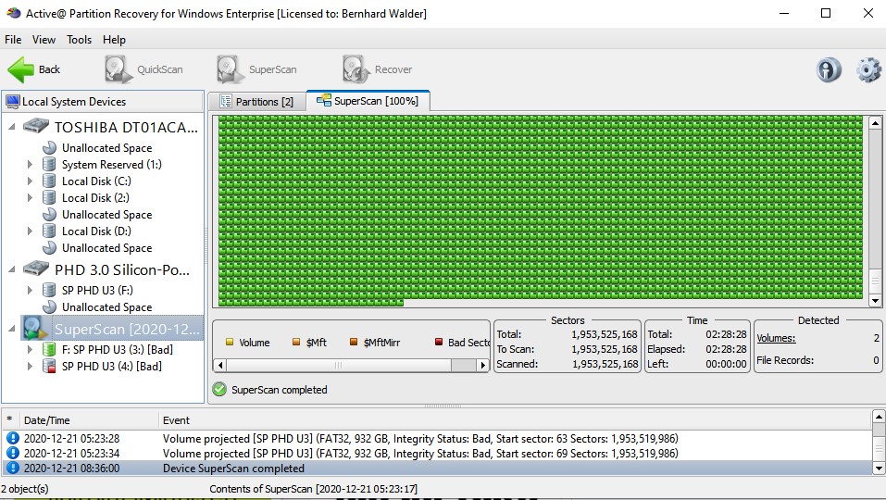
Task: Collapse the PHD 3.0 Silicon-Po disk node
Action: pos(12,269)
